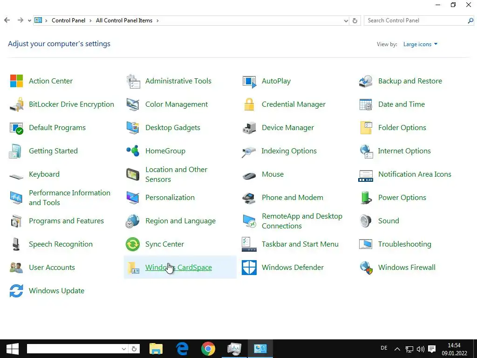Click Control Panel breadcrumb segment
This screenshot has width=477, height=358.
(68, 21)
